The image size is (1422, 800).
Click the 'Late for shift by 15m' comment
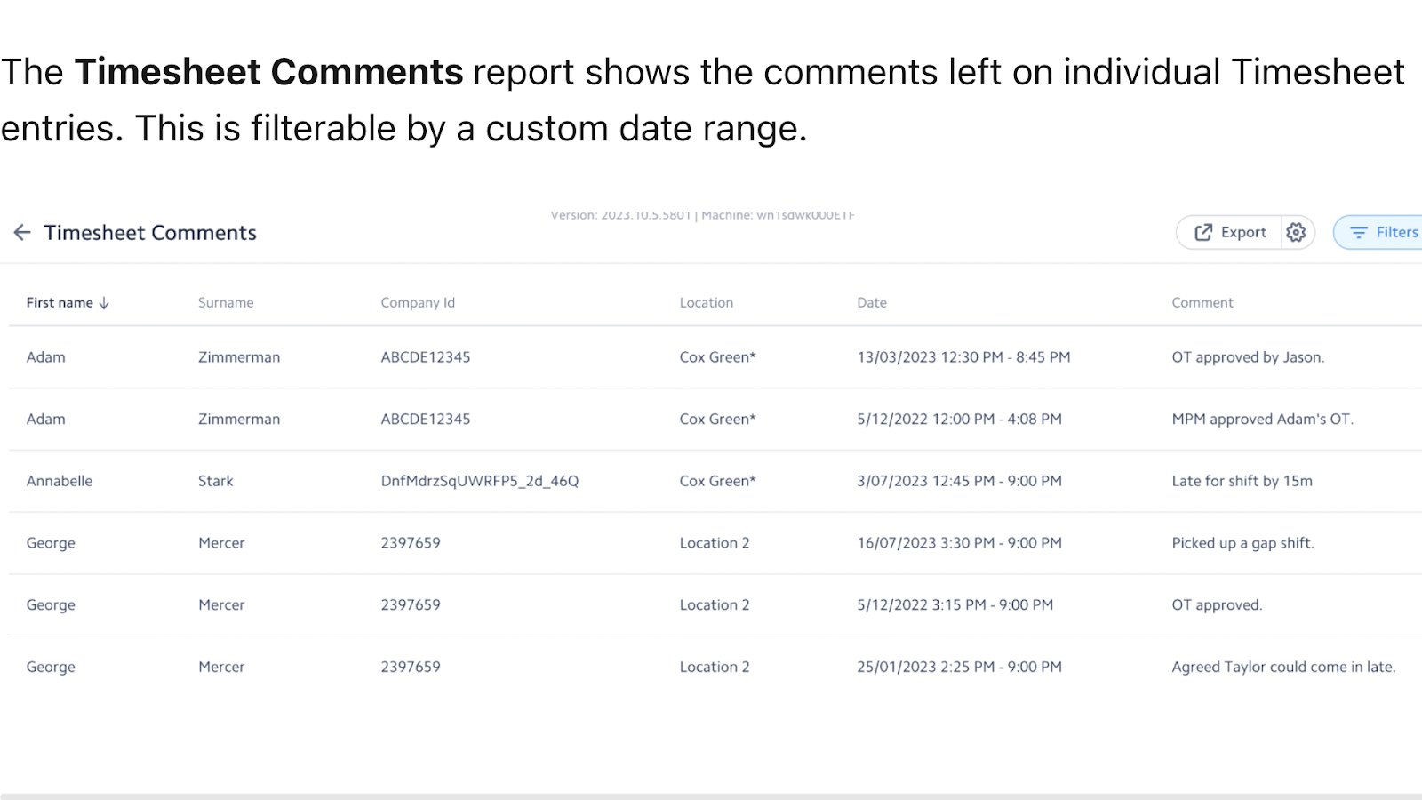click(x=1242, y=481)
